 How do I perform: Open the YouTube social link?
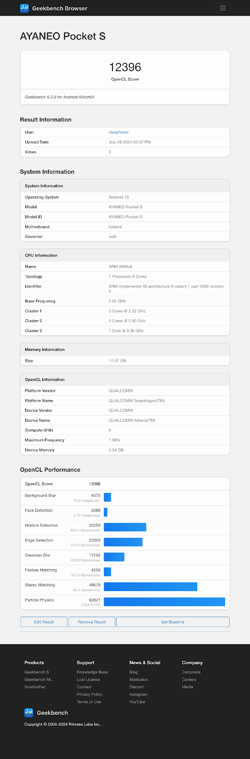(x=137, y=702)
